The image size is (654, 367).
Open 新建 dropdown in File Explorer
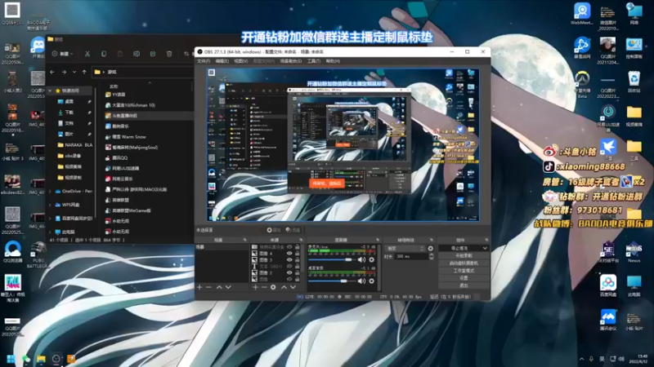tap(63, 54)
